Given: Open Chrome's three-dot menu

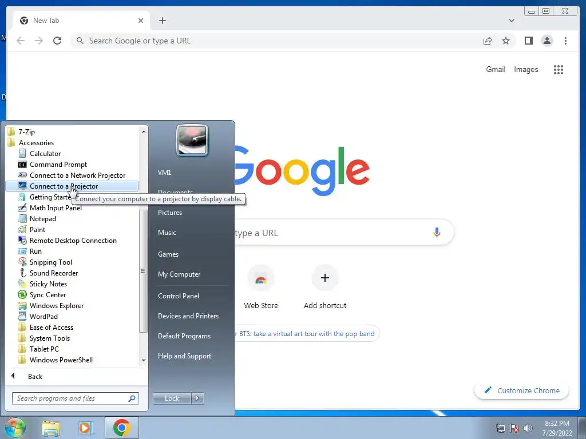Looking at the screenshot, I should point(565,41).
